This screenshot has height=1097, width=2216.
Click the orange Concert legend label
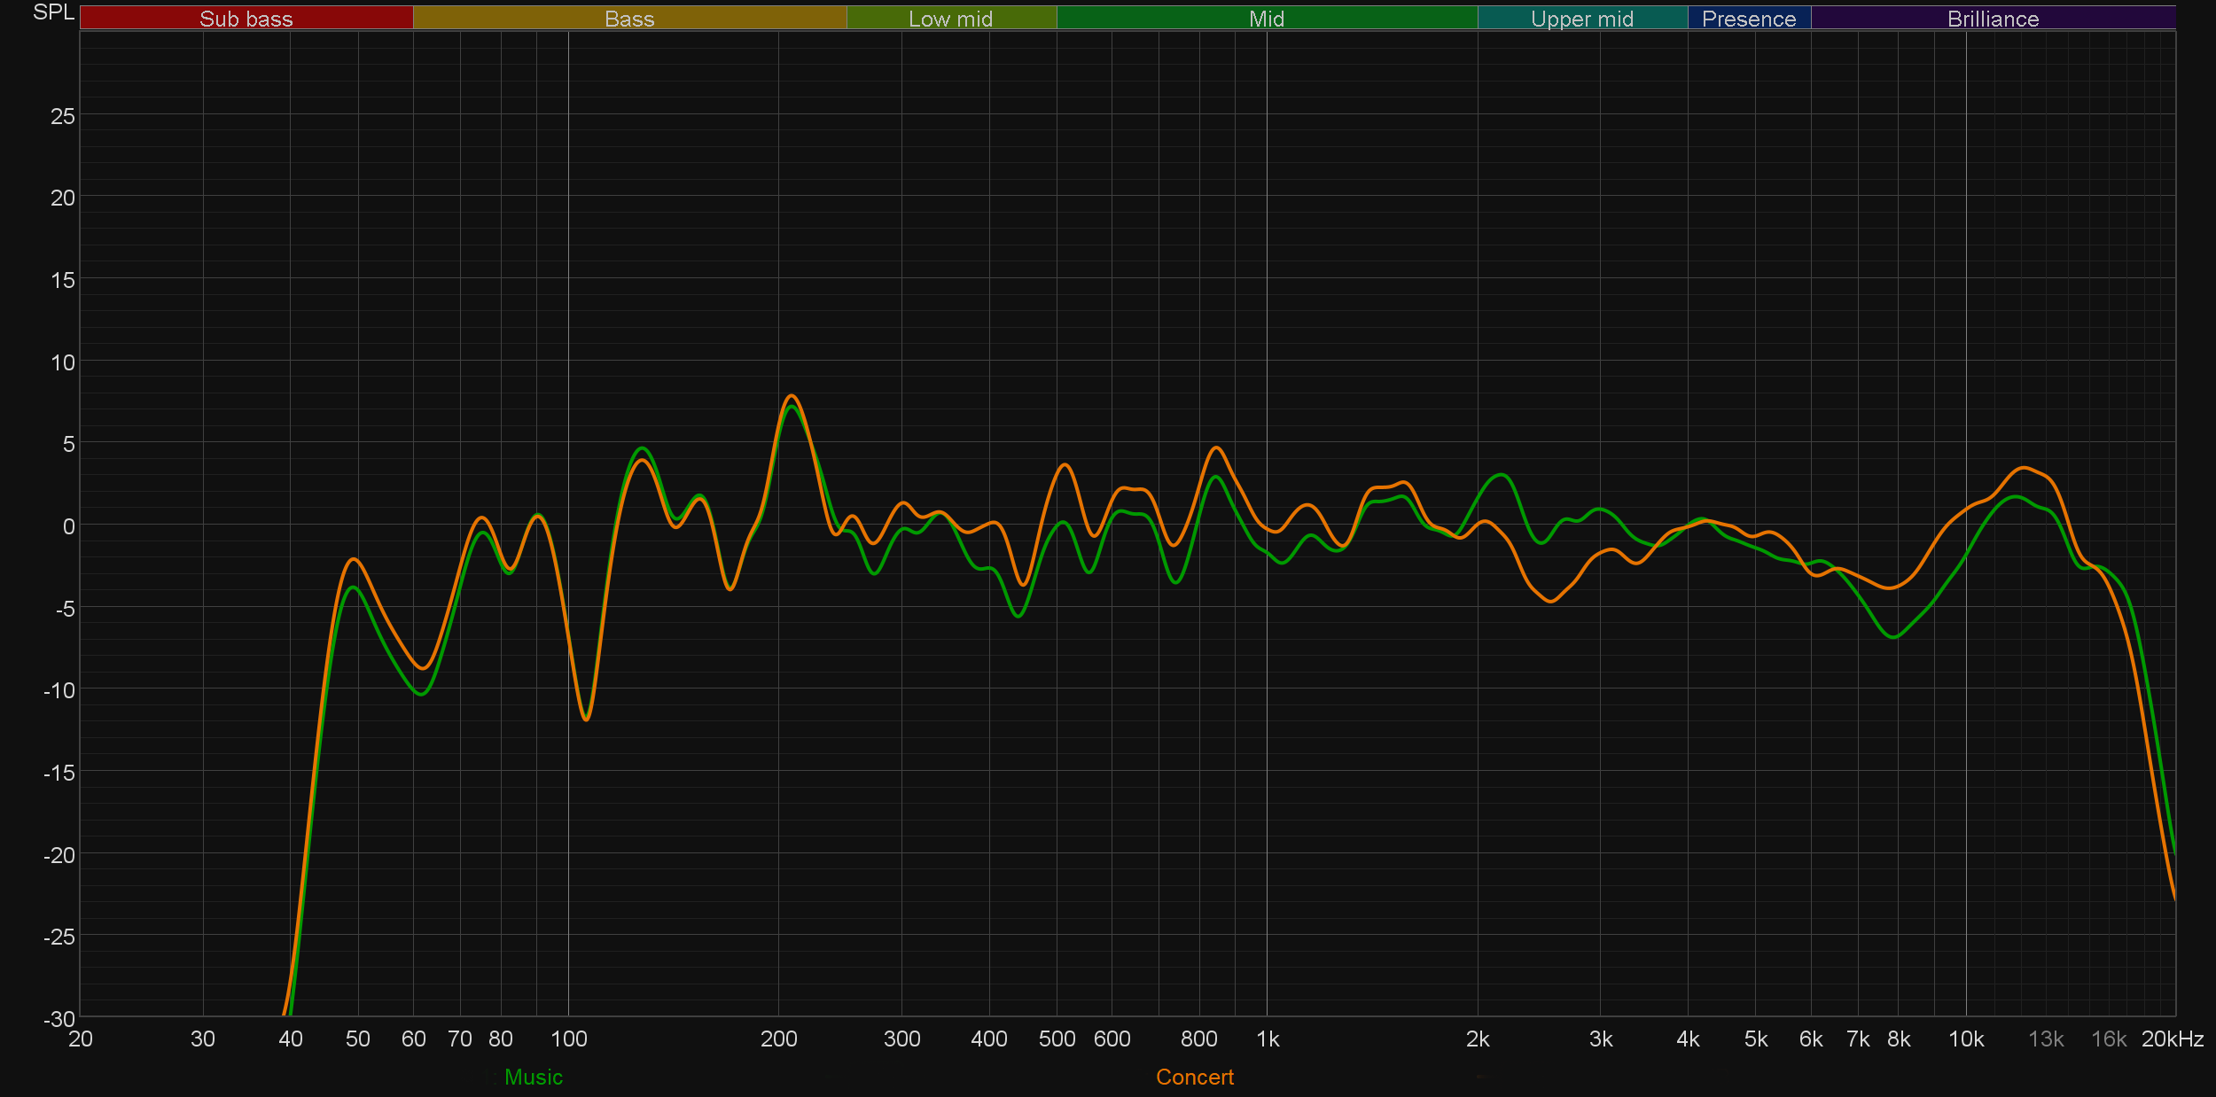click(1194, 1077)
